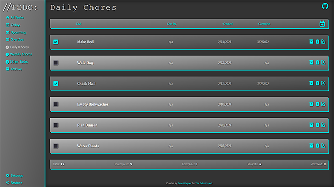The height and width of the screenshot is (187, 334).
Task: Edit the Water Plants task
Action: (323, 146)
